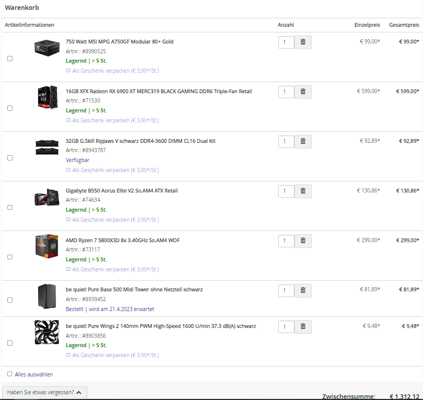
Task: Check the Pure Base 500 row checkbox
Action: click(x=10, y=300)
